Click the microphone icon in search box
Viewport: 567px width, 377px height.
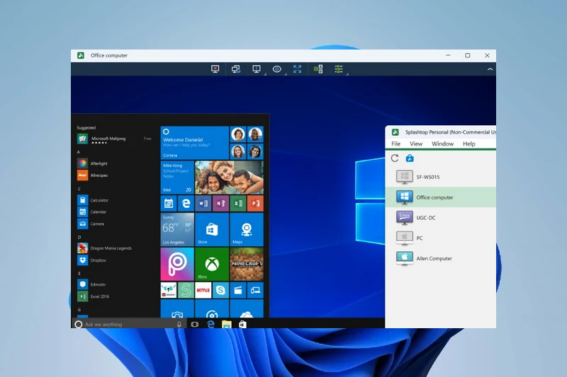(x=179, y=324)
